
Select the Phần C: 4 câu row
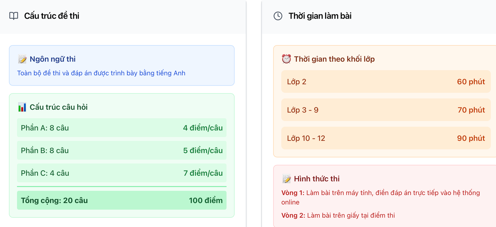tap(122, 173)
